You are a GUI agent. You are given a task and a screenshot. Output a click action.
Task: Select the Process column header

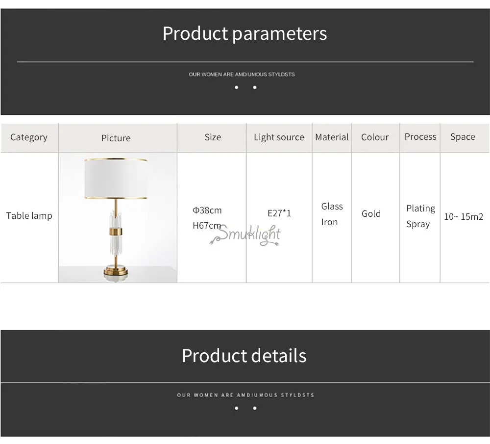(x=420, y=137)
